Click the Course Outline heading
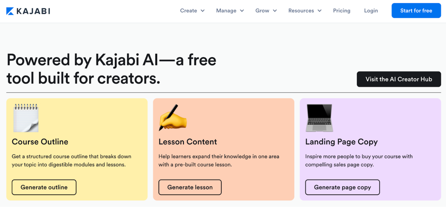Screen dimensions: 446x207 [x=40, y=142]
